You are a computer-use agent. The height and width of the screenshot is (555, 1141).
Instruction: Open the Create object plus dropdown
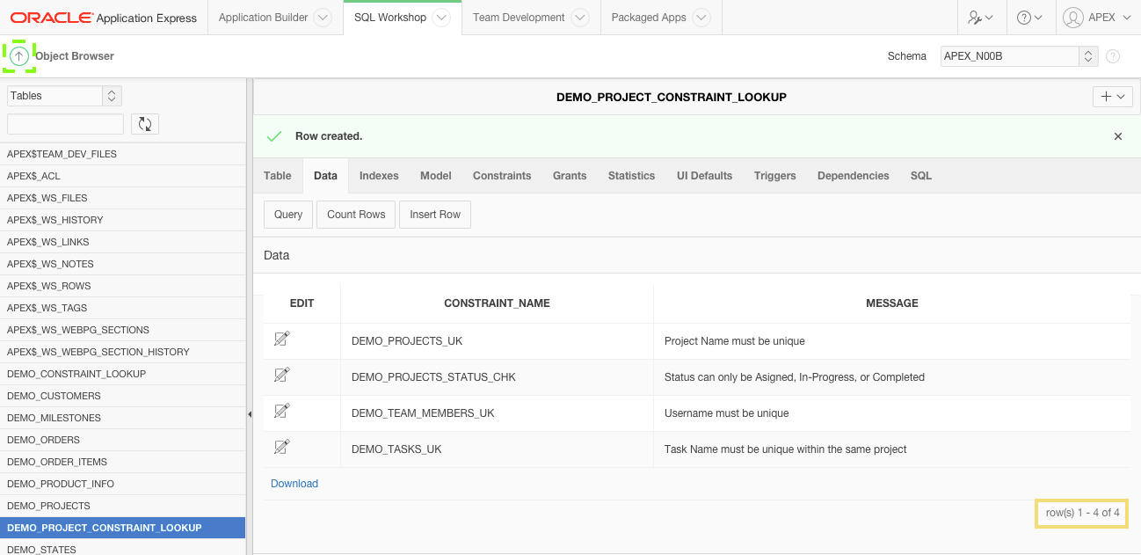click(x=1112, y=96)
